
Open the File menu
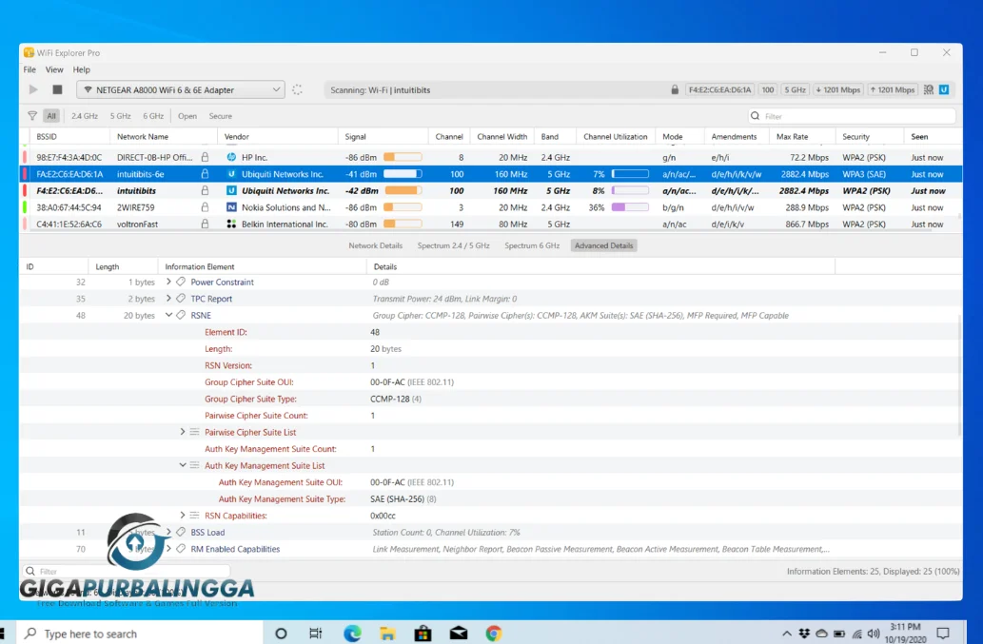[29, 69]
